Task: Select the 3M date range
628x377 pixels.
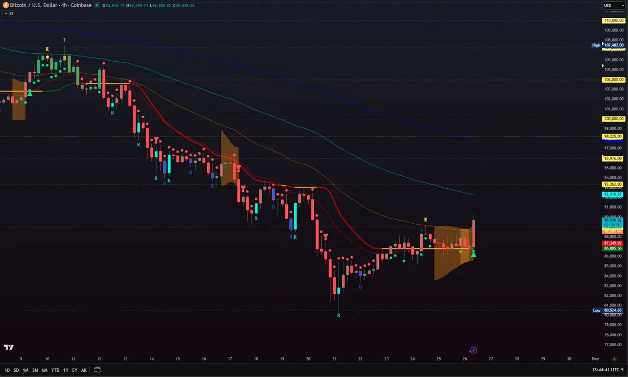Action: tap(36, 370)
